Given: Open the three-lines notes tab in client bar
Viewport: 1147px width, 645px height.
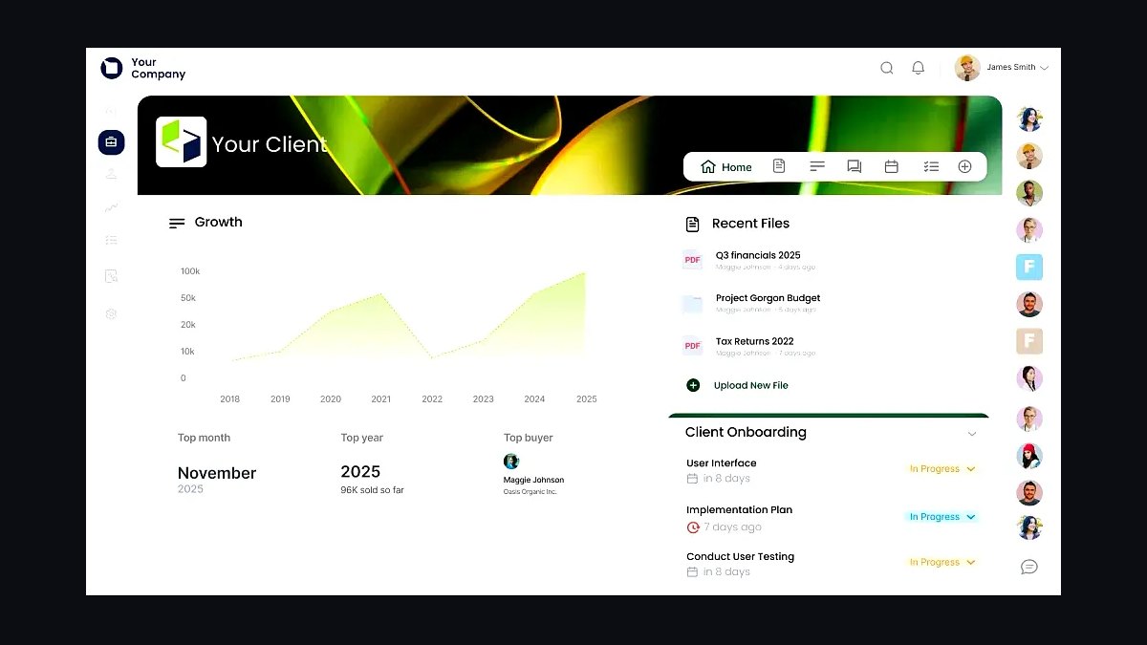Looking at the screenshot, I should (817, 166).
